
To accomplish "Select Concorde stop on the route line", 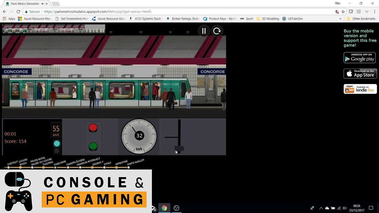I will point(55,167).
